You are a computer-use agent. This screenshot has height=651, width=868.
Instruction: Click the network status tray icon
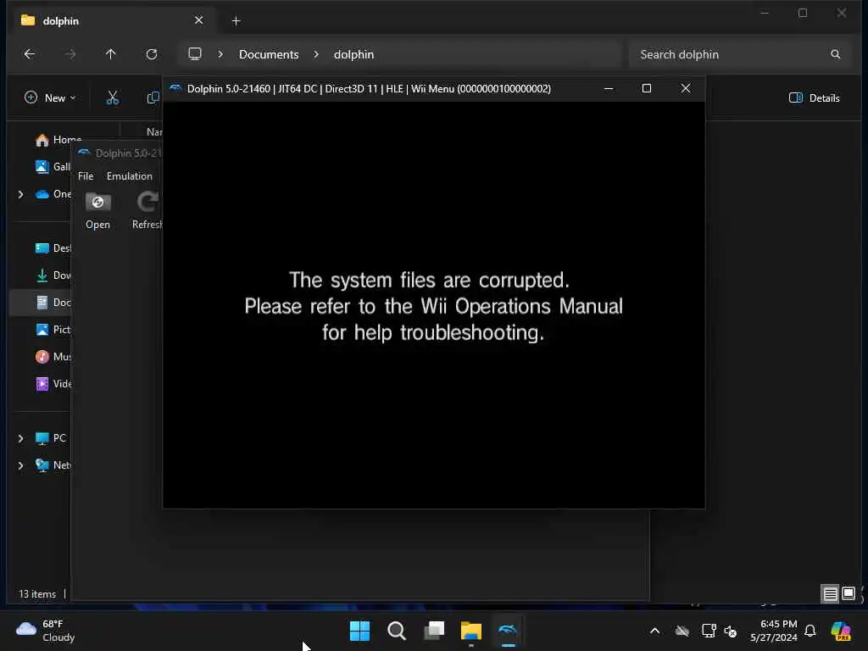point(709,631)
